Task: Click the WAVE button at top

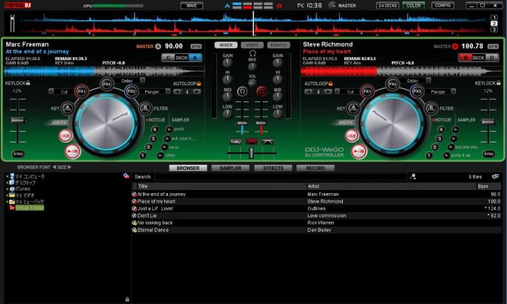Action: (x=192, y=6)
